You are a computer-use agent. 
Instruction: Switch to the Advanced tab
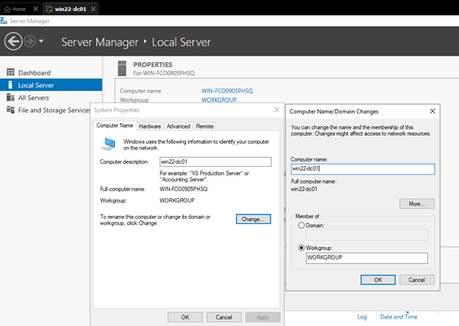pyautogui.click(x=178, y=126)
